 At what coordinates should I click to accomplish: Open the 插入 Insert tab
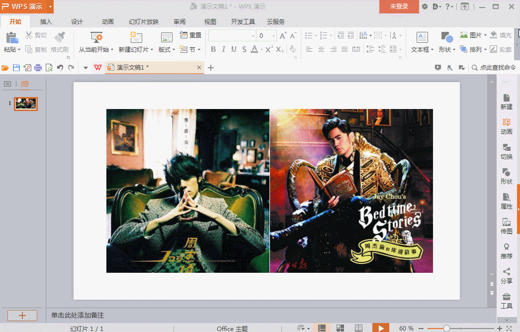pos(46,21)
